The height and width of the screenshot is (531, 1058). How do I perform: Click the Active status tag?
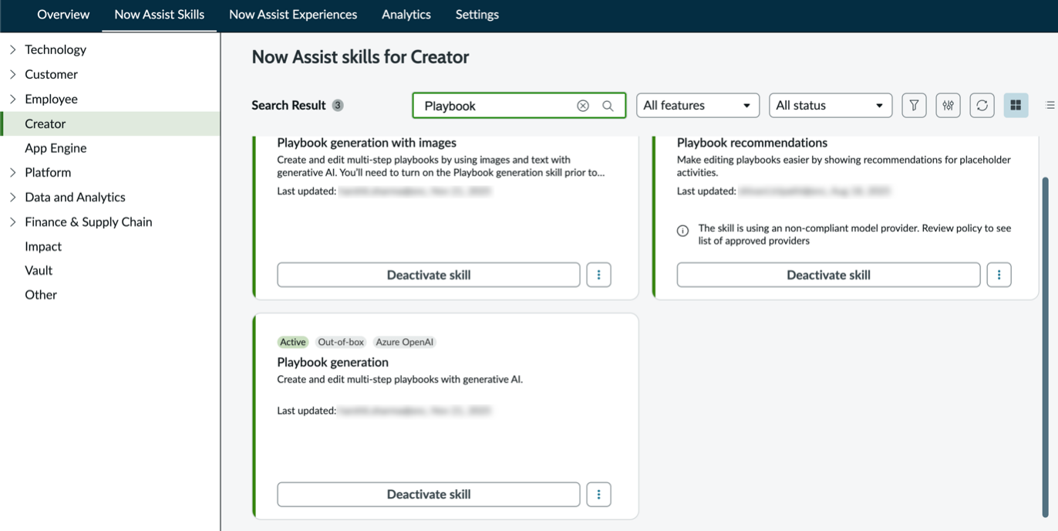pos(293,342)
